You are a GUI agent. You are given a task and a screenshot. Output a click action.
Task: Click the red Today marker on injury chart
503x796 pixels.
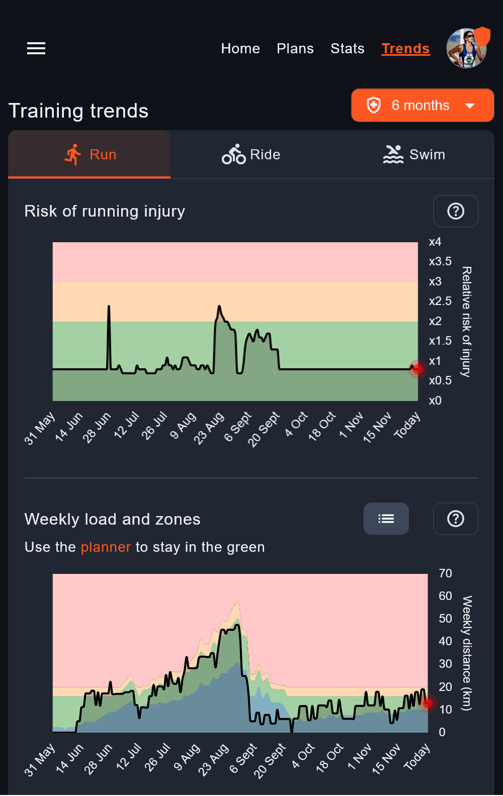click(x=417, y=369)
